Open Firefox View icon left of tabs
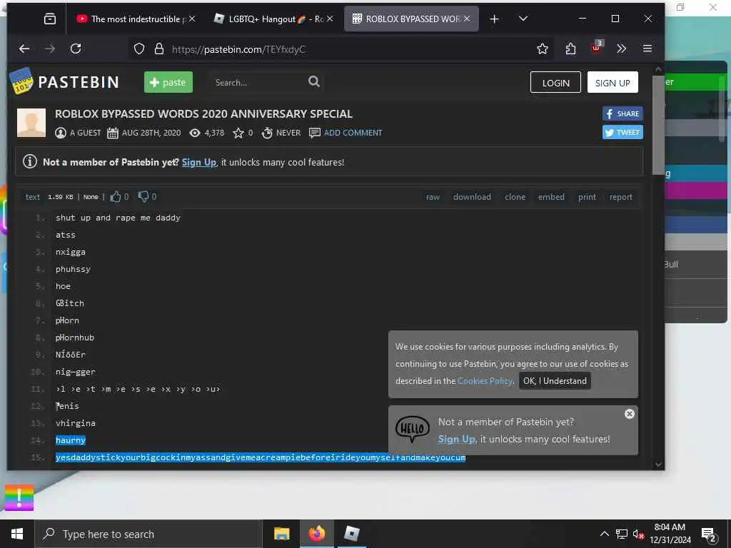The width and height of the screenshot is (731, 548). click(x=50, y=19)
